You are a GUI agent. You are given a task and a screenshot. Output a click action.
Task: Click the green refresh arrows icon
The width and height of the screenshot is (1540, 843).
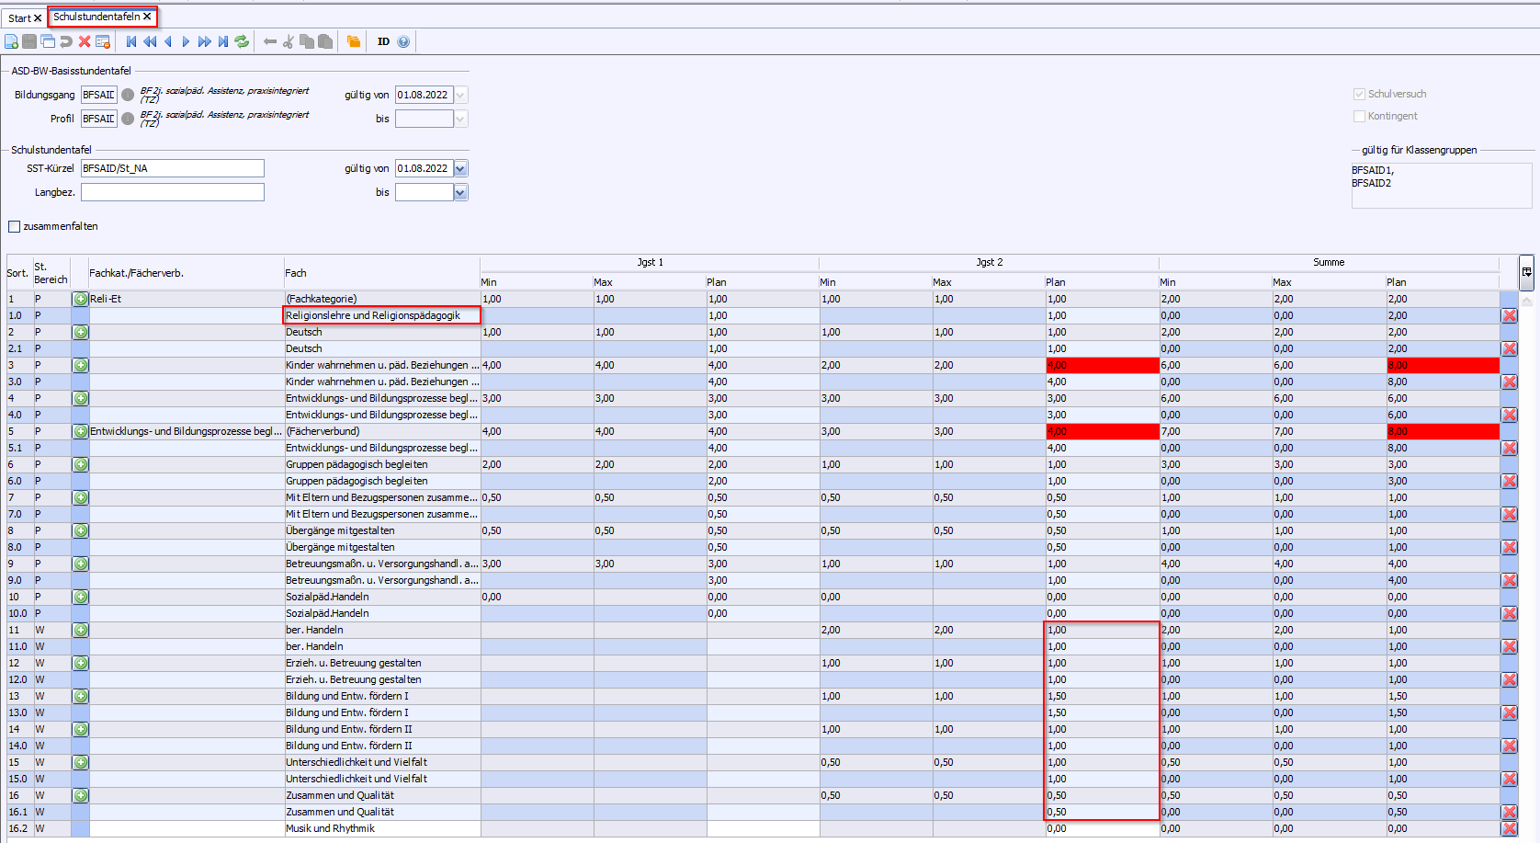click(x=242, y=41)
